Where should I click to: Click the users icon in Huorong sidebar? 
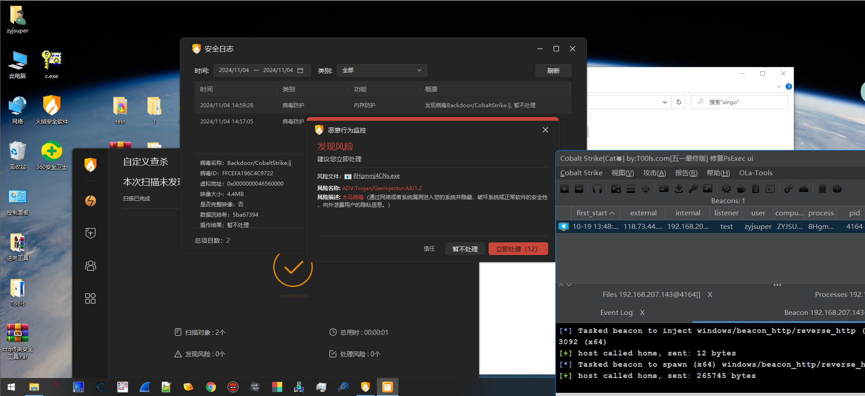click(x=91, y=266)
